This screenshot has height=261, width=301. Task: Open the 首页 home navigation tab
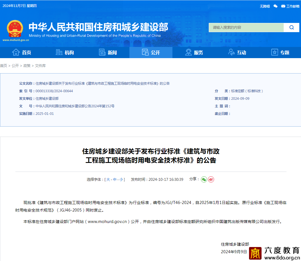(x=22, y=53)
